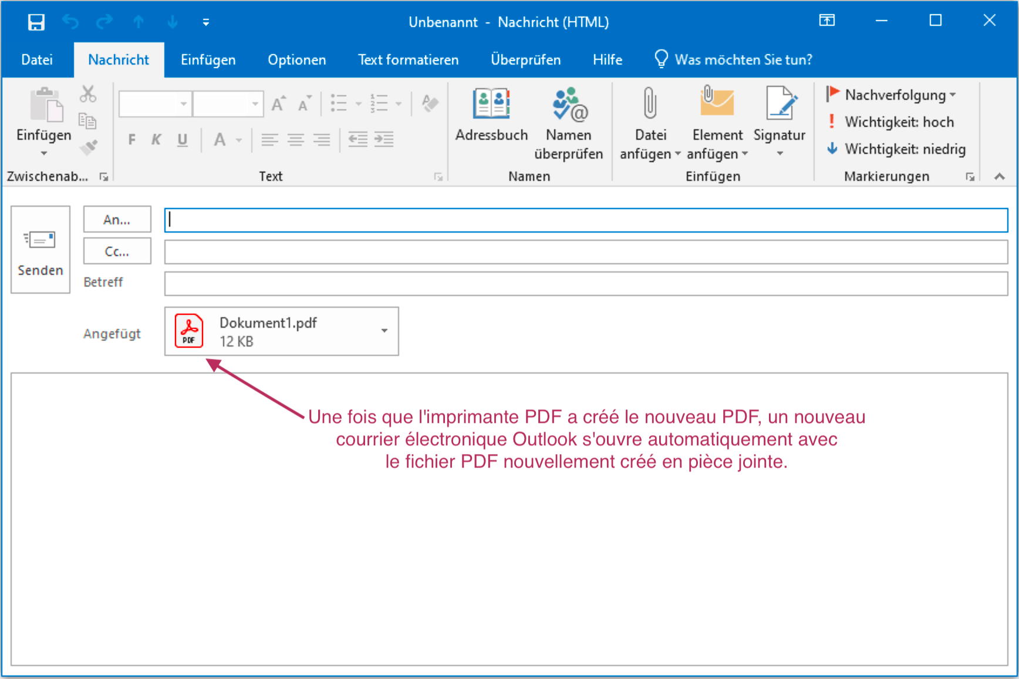The width and height of the screenshot is (1019, 679).
Task: Open the Text formatieren tab
Action: 408,60
